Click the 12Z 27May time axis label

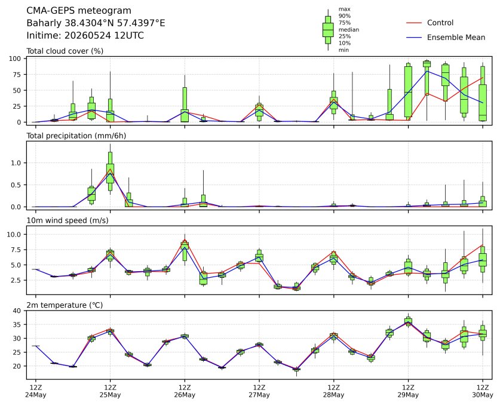(259, 391)
